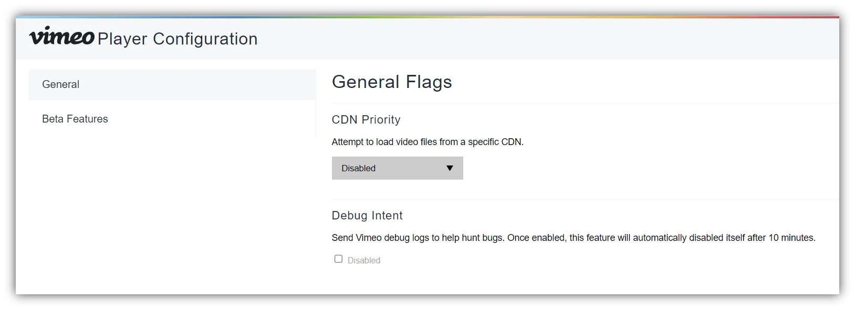Click the dropdown triangle arrow icon
Image resolution: width=855 pixels, height=310 pixels.
[450, 168]
